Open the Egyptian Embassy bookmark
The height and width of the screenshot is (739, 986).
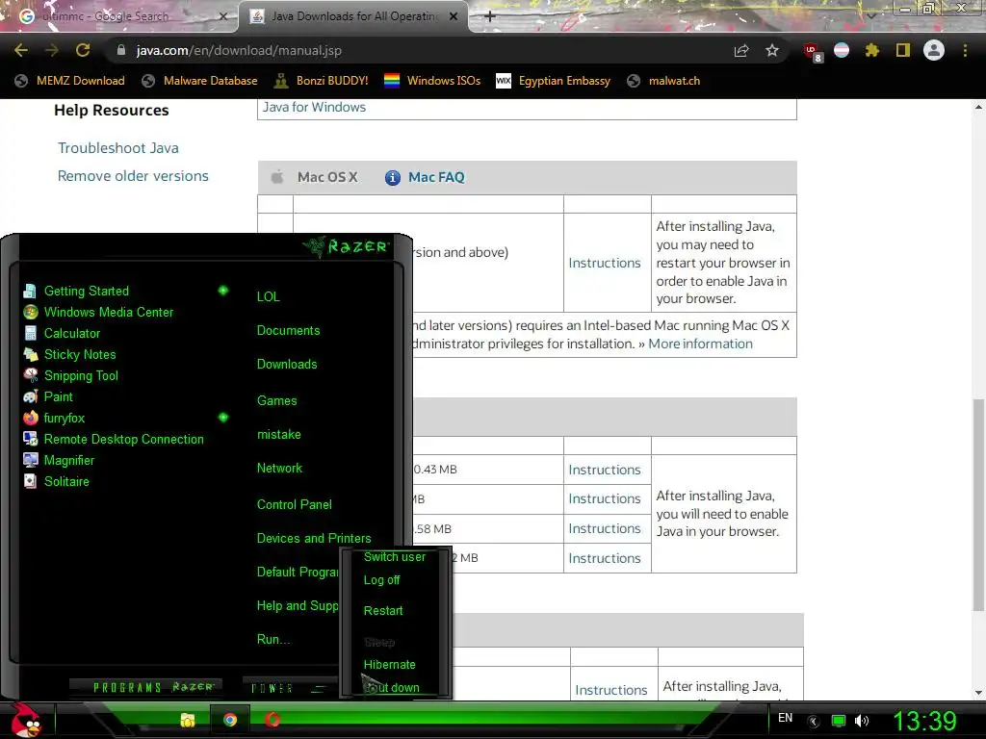coord(554,81)
